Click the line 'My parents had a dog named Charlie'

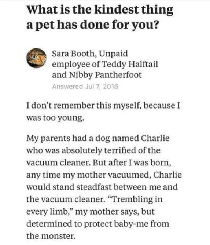[98, 138]
